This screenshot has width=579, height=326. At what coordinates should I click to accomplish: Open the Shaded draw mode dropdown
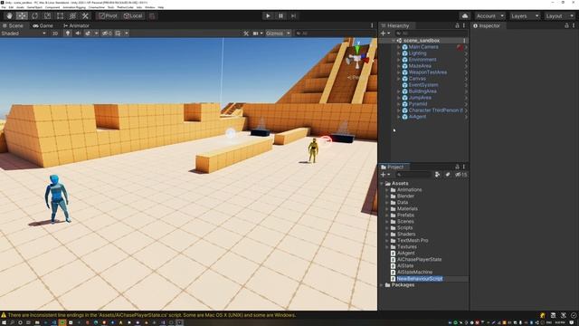pos(24,34)
